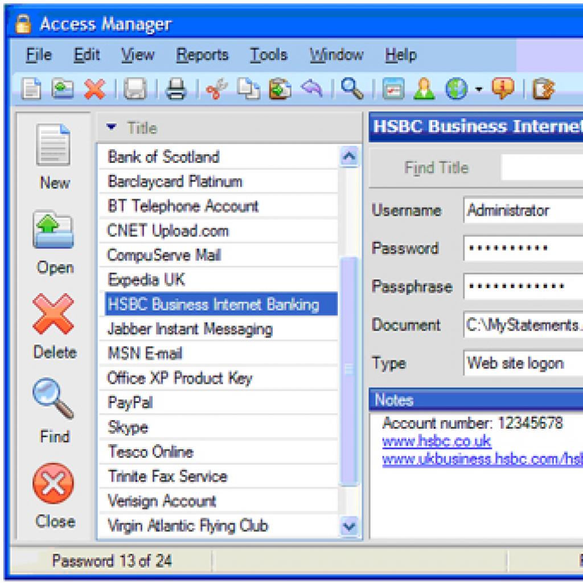
Task: Toggle sort order arrow beside Title header
Action: tap(111, 127)
